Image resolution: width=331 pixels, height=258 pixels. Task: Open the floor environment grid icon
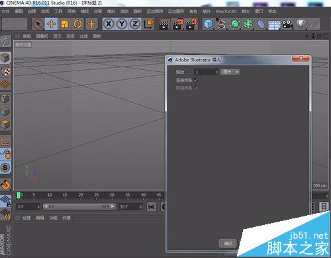click(274, 24)
